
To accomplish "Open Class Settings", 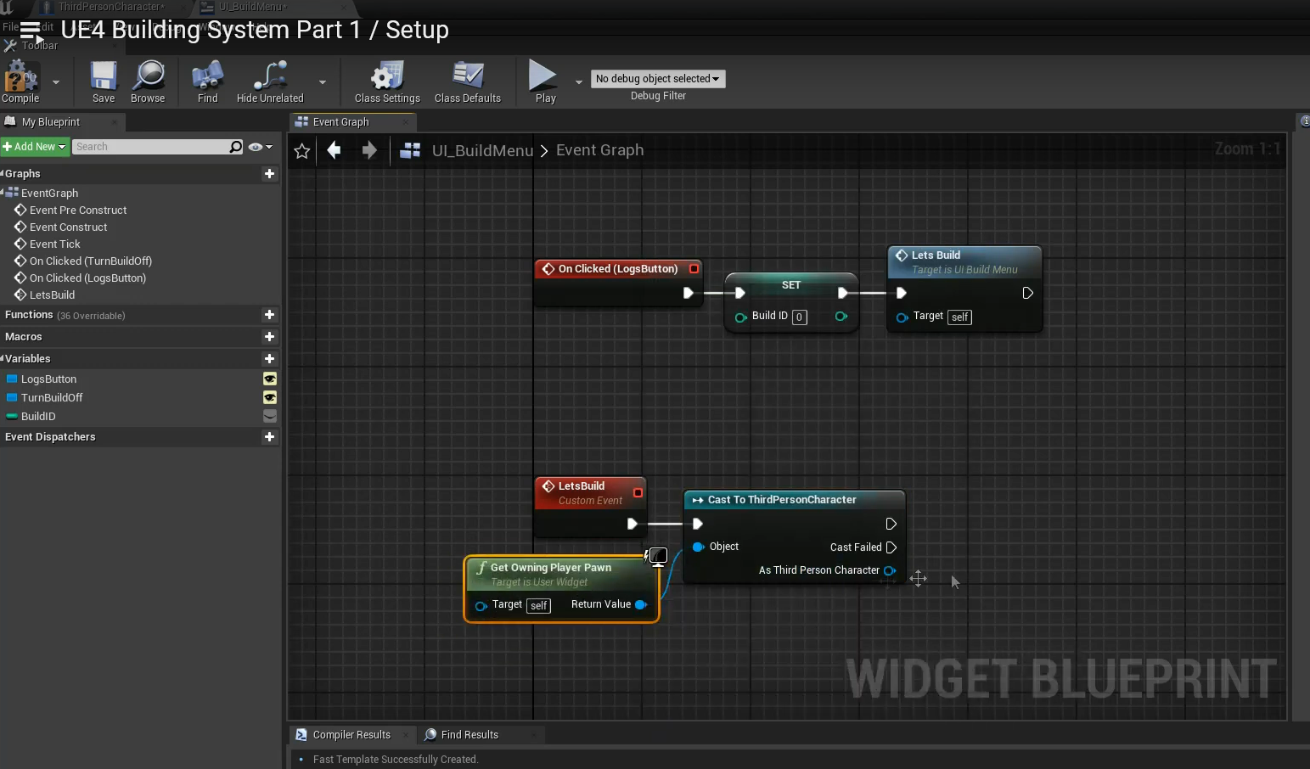I will tap(387, 78).
